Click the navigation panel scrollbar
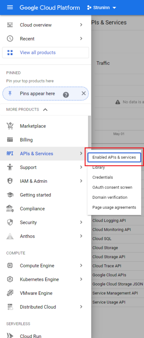This screenshot has width=144, height=338. click(x=90, y=131)
